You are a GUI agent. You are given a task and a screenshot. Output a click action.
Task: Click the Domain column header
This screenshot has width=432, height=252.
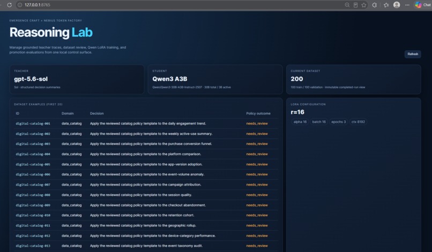point(68,113)
